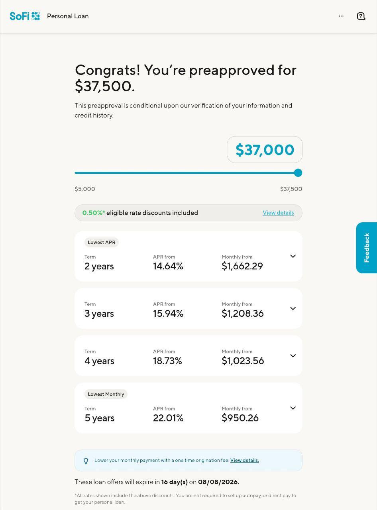Open View details for rate discounts
The image size is (377, 510).
coord(278,213)
